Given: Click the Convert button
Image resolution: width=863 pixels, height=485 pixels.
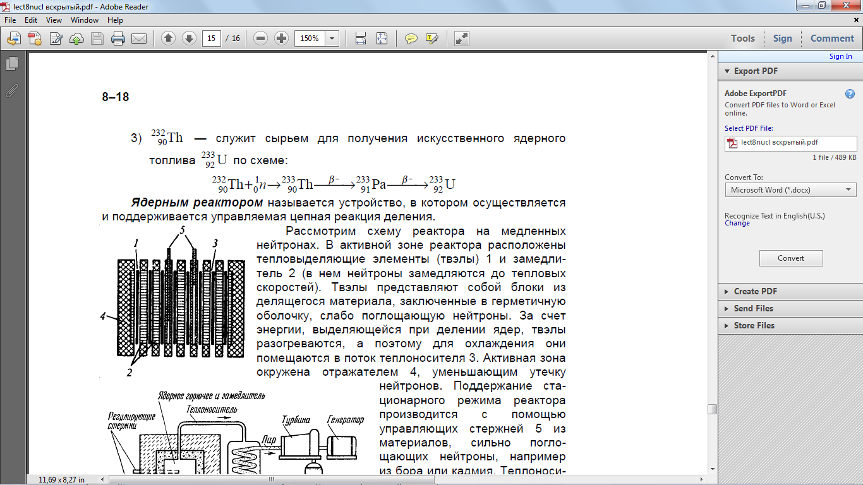Looking at the screenshot, I should tap(791, 258).
